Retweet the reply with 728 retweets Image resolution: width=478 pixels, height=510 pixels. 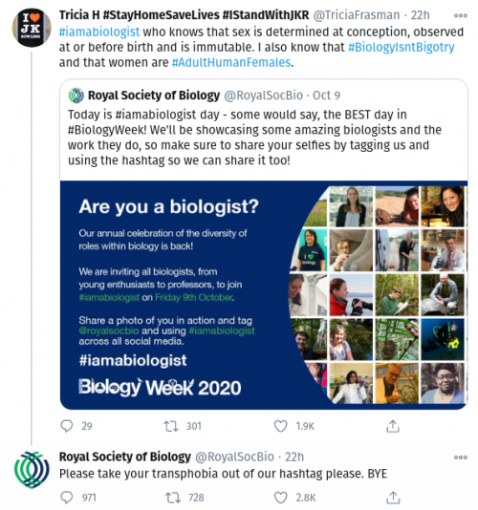coord(173,498)
